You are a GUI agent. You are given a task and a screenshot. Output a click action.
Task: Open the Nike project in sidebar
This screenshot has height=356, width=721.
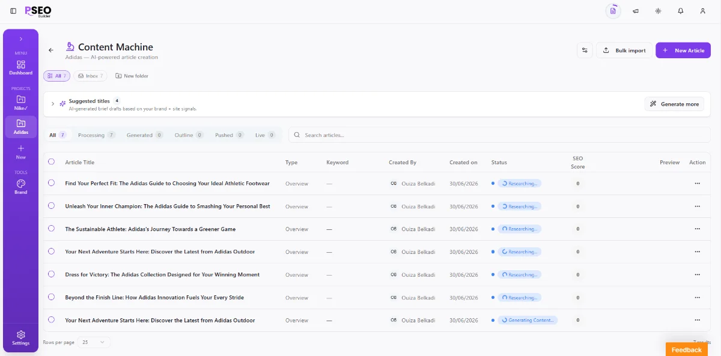coord(21,103)
